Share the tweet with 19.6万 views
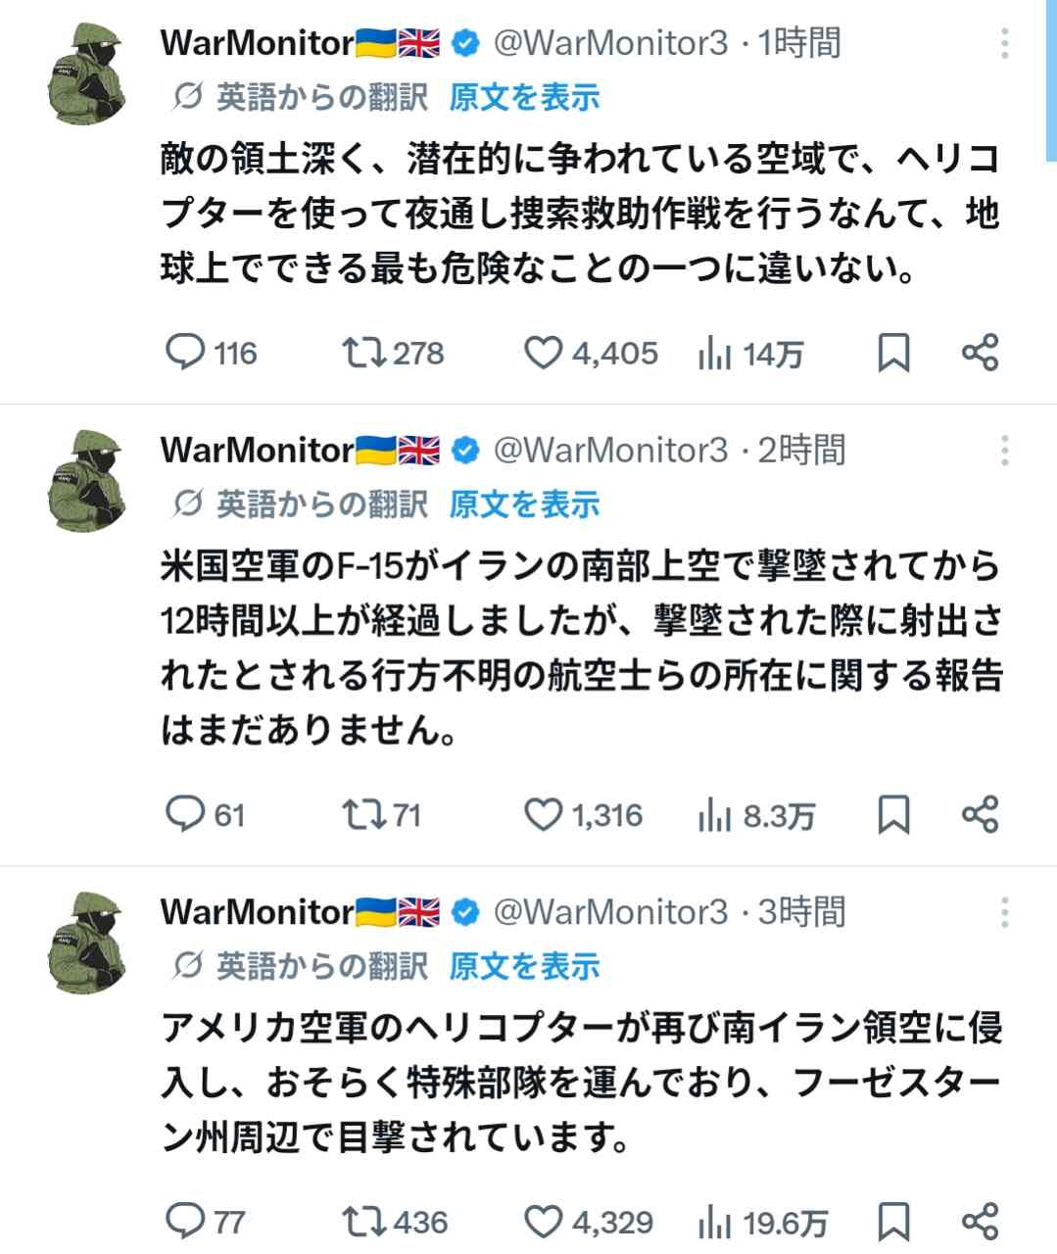The height and width of the screenshot is (1254, 1057). (980, 1222)
